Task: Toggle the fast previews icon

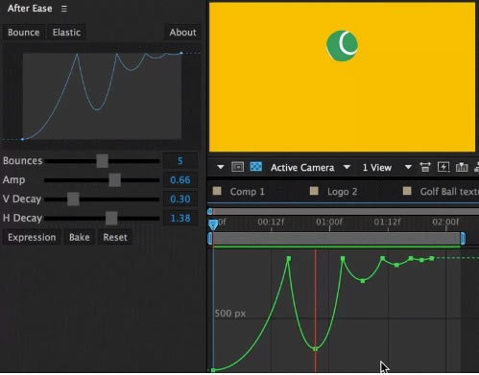Action: [443, 167]
